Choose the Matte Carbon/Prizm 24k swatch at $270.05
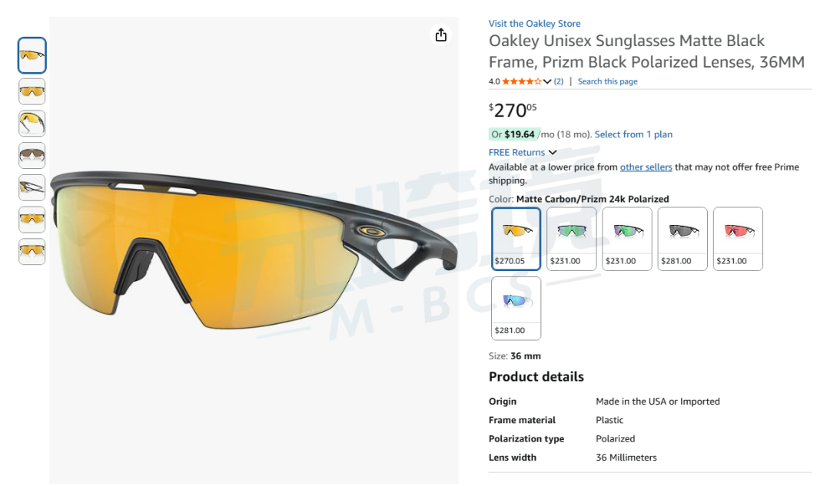The width and height of the screenshot is (830, 486). coord(516,239)
